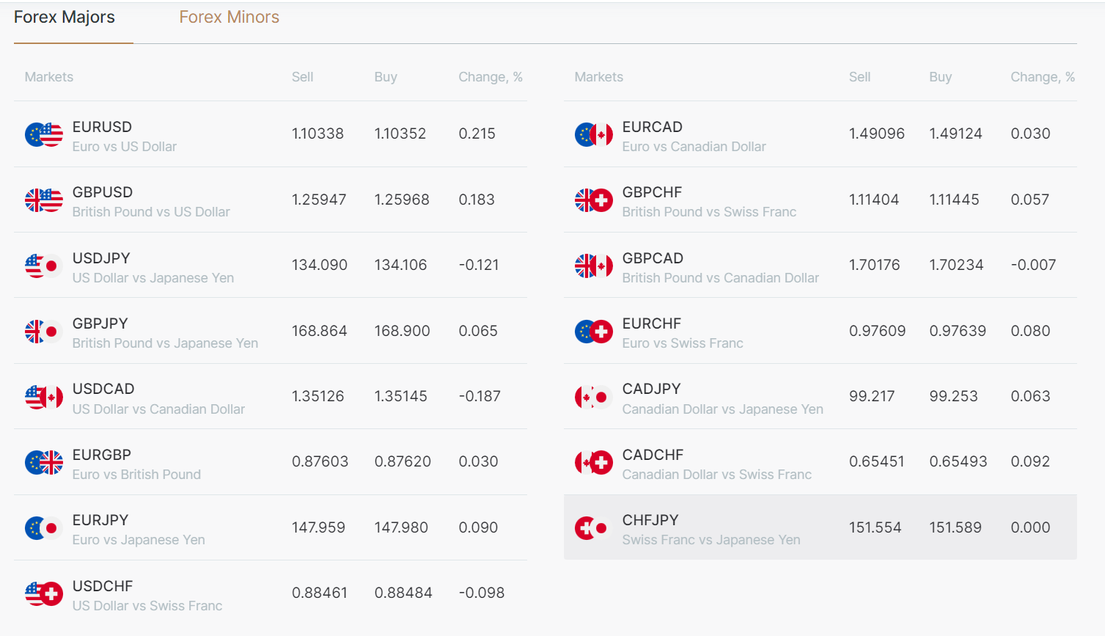The height and width of the screenshot is (636, 1105).
Task: Select EURCAD buy price 1.49124
Action: point(956,134)
